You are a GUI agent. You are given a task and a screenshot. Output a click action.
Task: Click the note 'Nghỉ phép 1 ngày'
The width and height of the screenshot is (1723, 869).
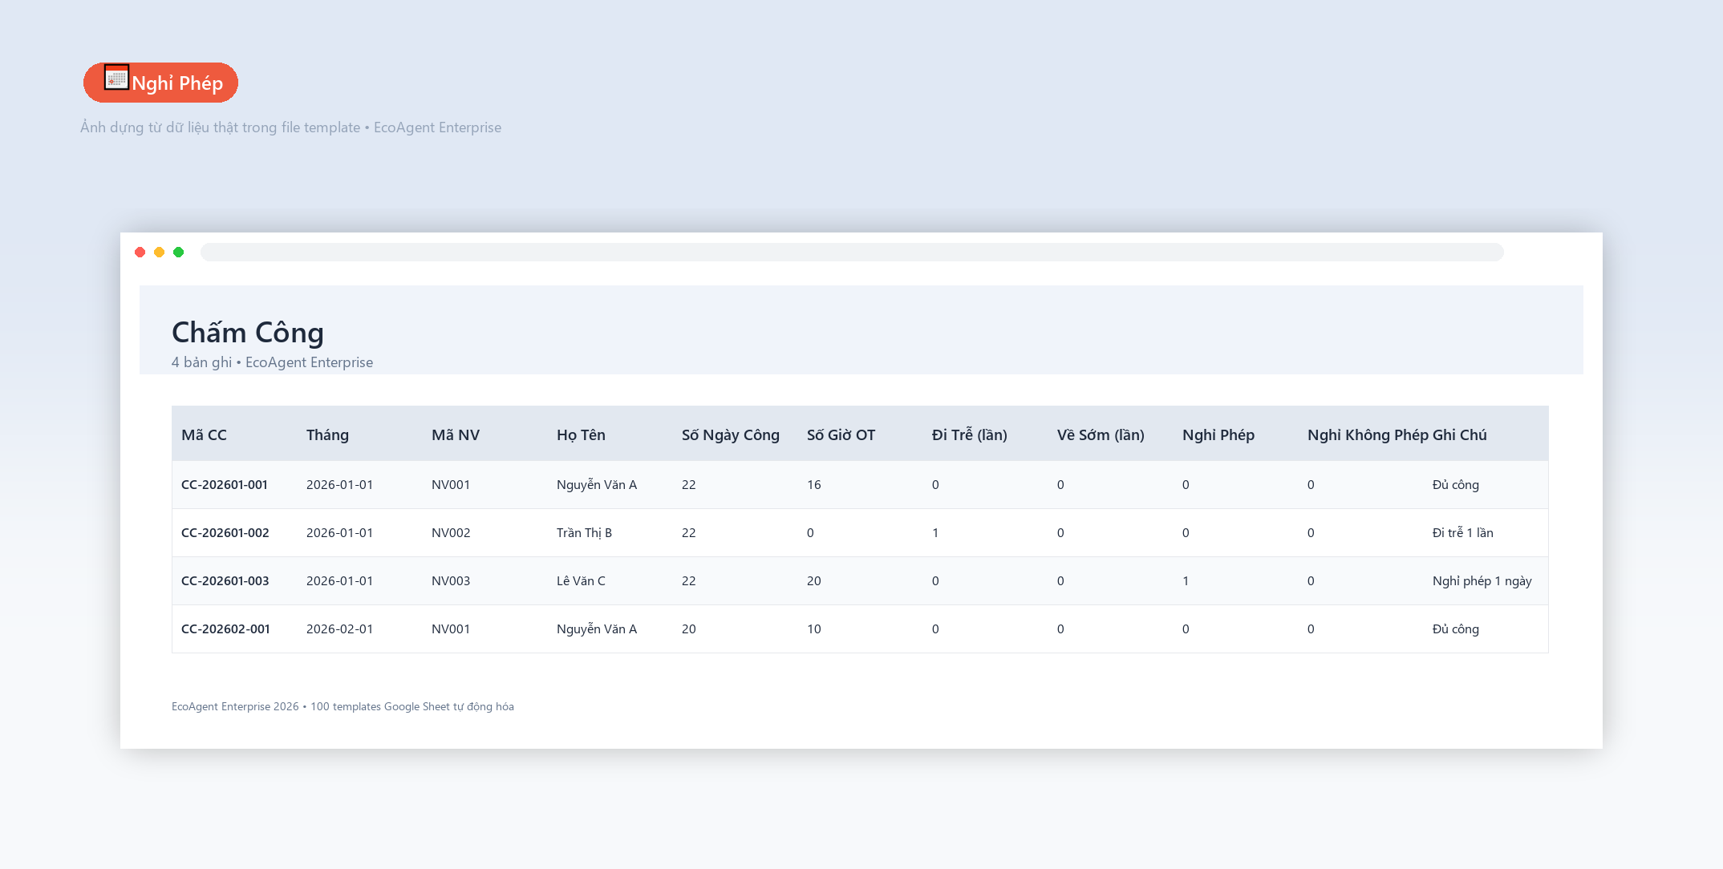click(1482, 581)
